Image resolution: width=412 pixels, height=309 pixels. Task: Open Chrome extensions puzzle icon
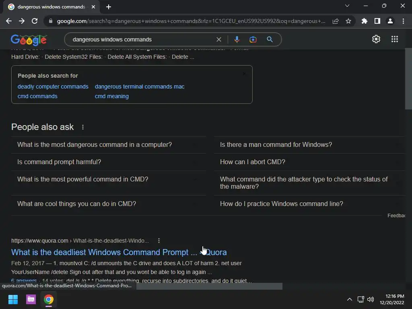pyautogui.click(x=365, y=21)
